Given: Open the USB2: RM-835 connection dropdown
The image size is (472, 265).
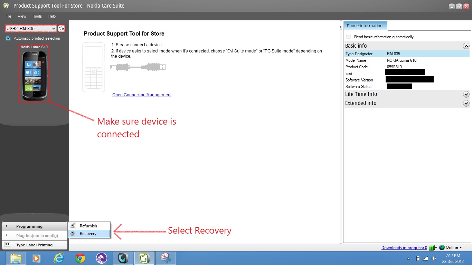Looking at the screenshot, I should [31, 29].
